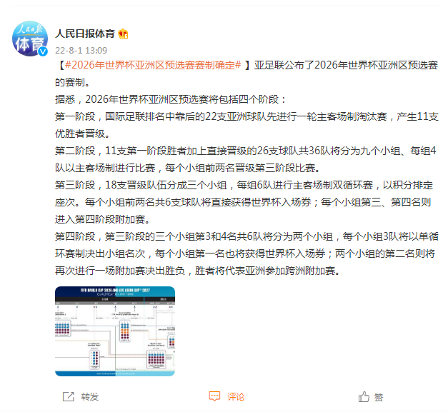The width and height of the screenshot is (448, 412).
Task: Click the gold crown membership badge
Action: click(x=123, y=34)
